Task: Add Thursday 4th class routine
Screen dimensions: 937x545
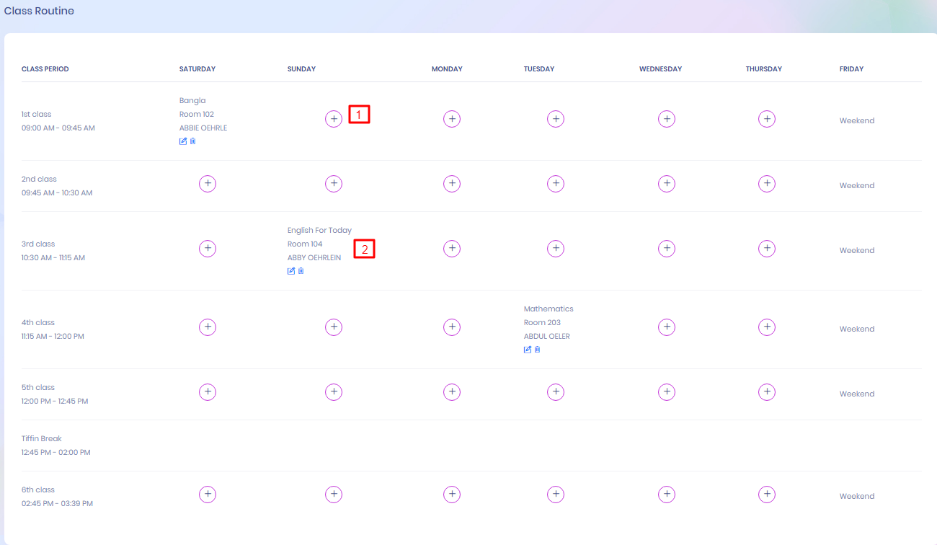Action: click(x=767, y=327)
